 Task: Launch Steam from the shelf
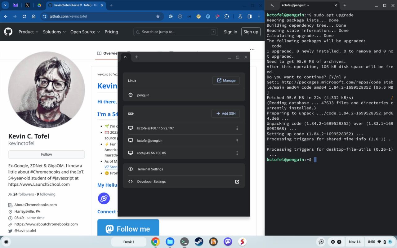click(199, 242)
